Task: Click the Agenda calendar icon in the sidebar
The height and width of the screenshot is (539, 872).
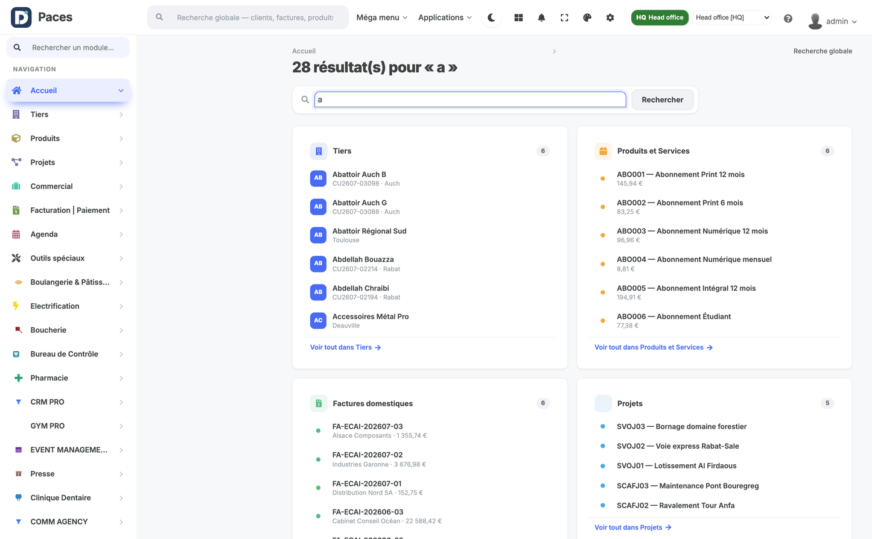Action: [16, 234]
